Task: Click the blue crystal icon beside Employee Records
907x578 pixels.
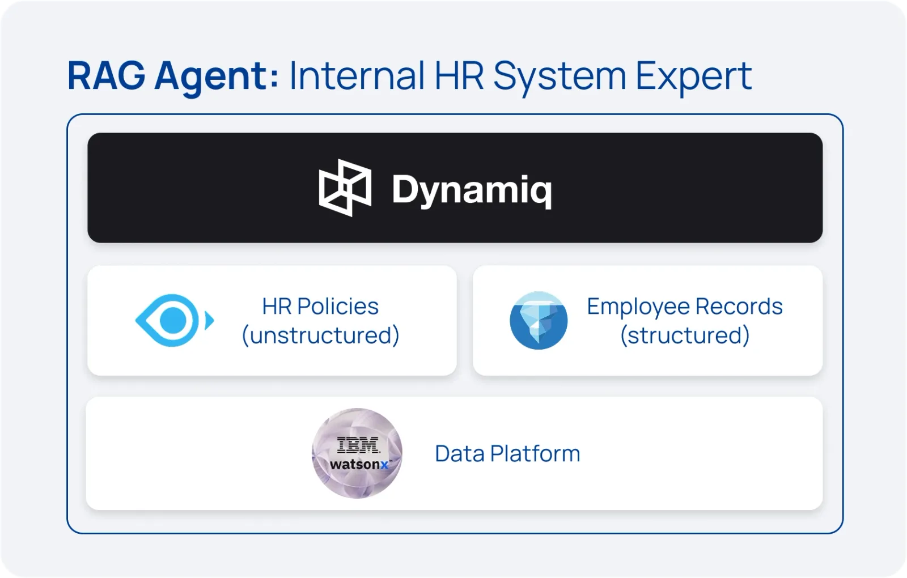Action: coord(539,320)
